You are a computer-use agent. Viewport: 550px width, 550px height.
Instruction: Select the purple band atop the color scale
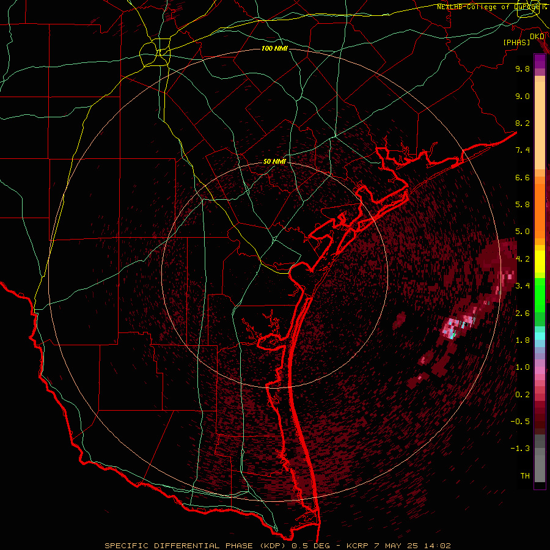click(x=540, y=61)
